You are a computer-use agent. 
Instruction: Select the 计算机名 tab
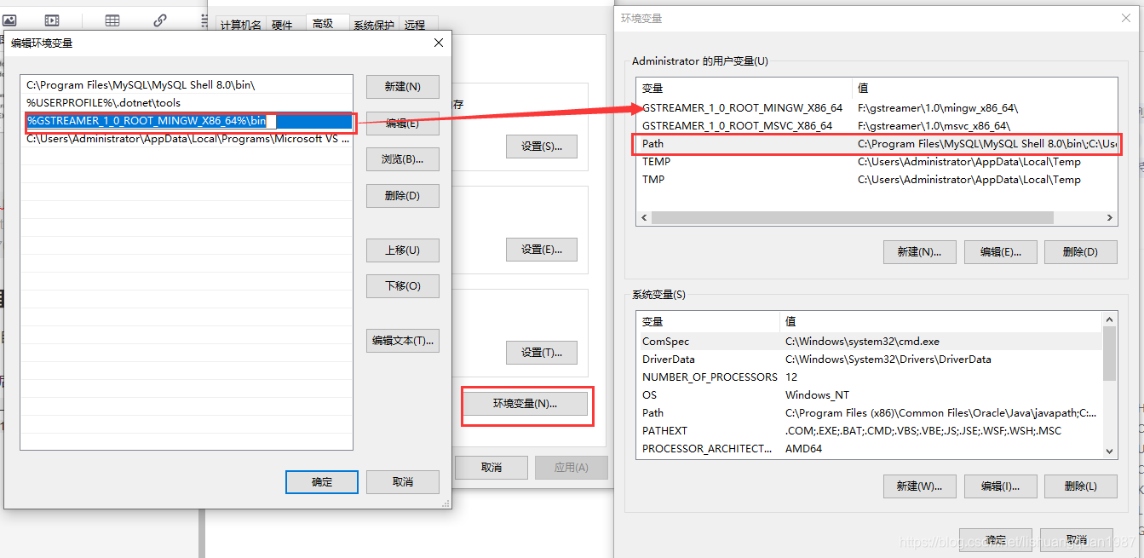tap(241, 26)
